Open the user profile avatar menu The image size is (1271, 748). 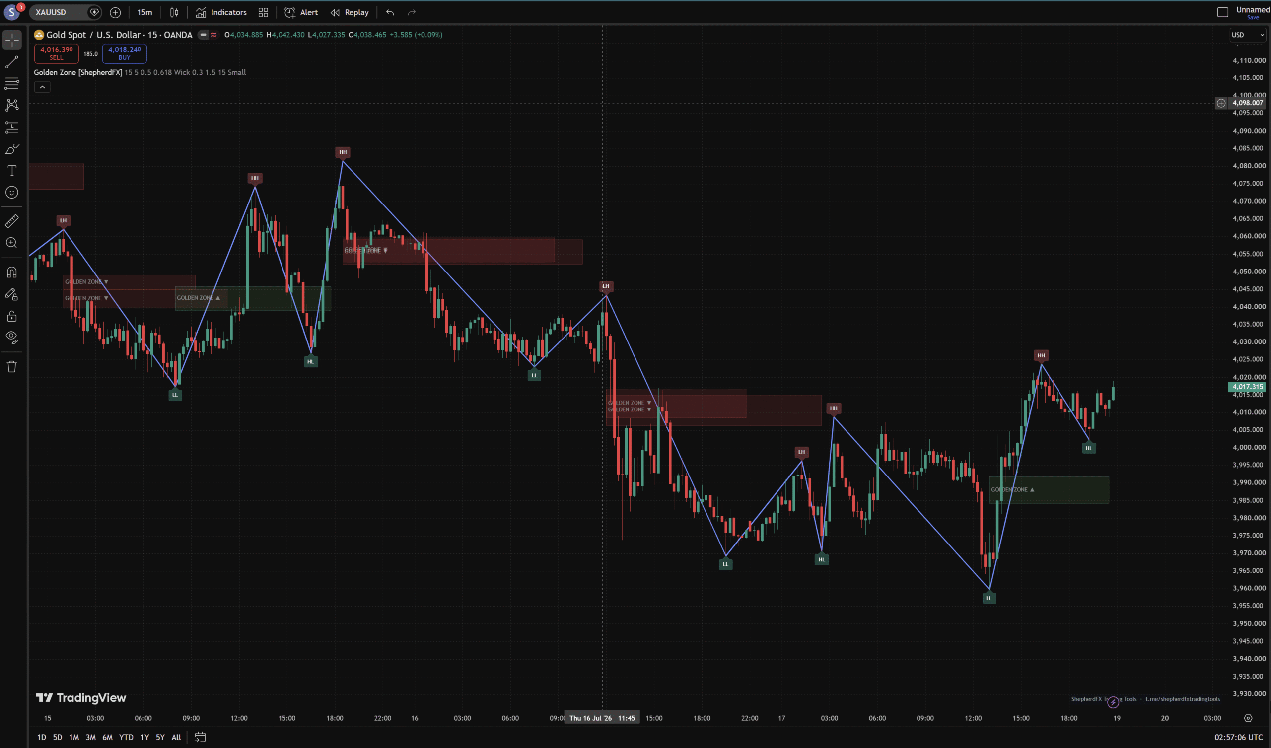(x=12, y=12)
